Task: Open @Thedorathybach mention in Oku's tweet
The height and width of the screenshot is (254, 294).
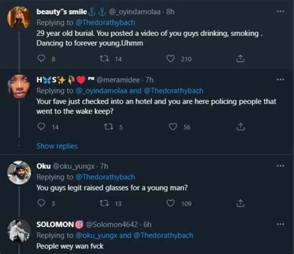Action: click(x=105, y=177)
